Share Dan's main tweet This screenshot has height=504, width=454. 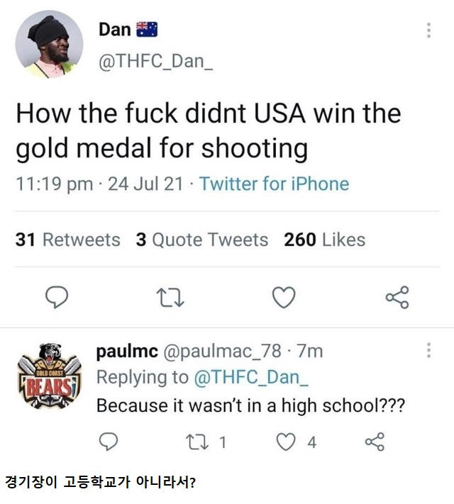pyautogui.click(x=397, y=297)
